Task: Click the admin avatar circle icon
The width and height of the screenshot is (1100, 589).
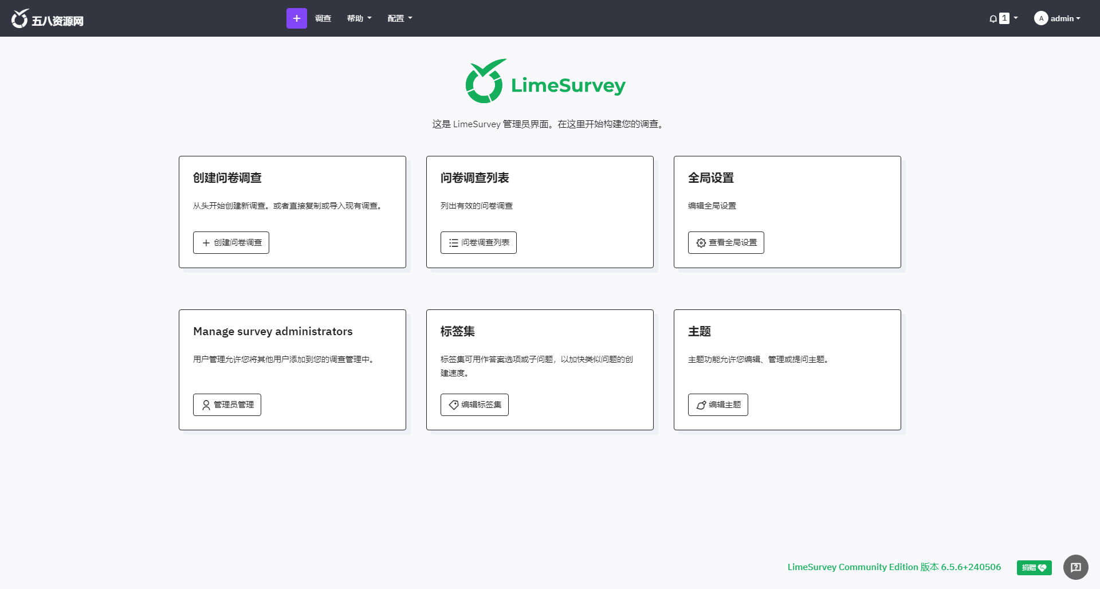Action: 1041,18
